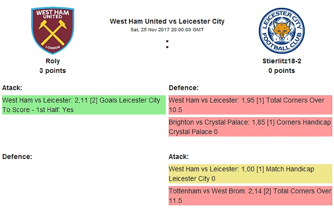Click the player name Stierlitz18-2
The height and width of the screenshot is (220, 334).
click(281, 61)
